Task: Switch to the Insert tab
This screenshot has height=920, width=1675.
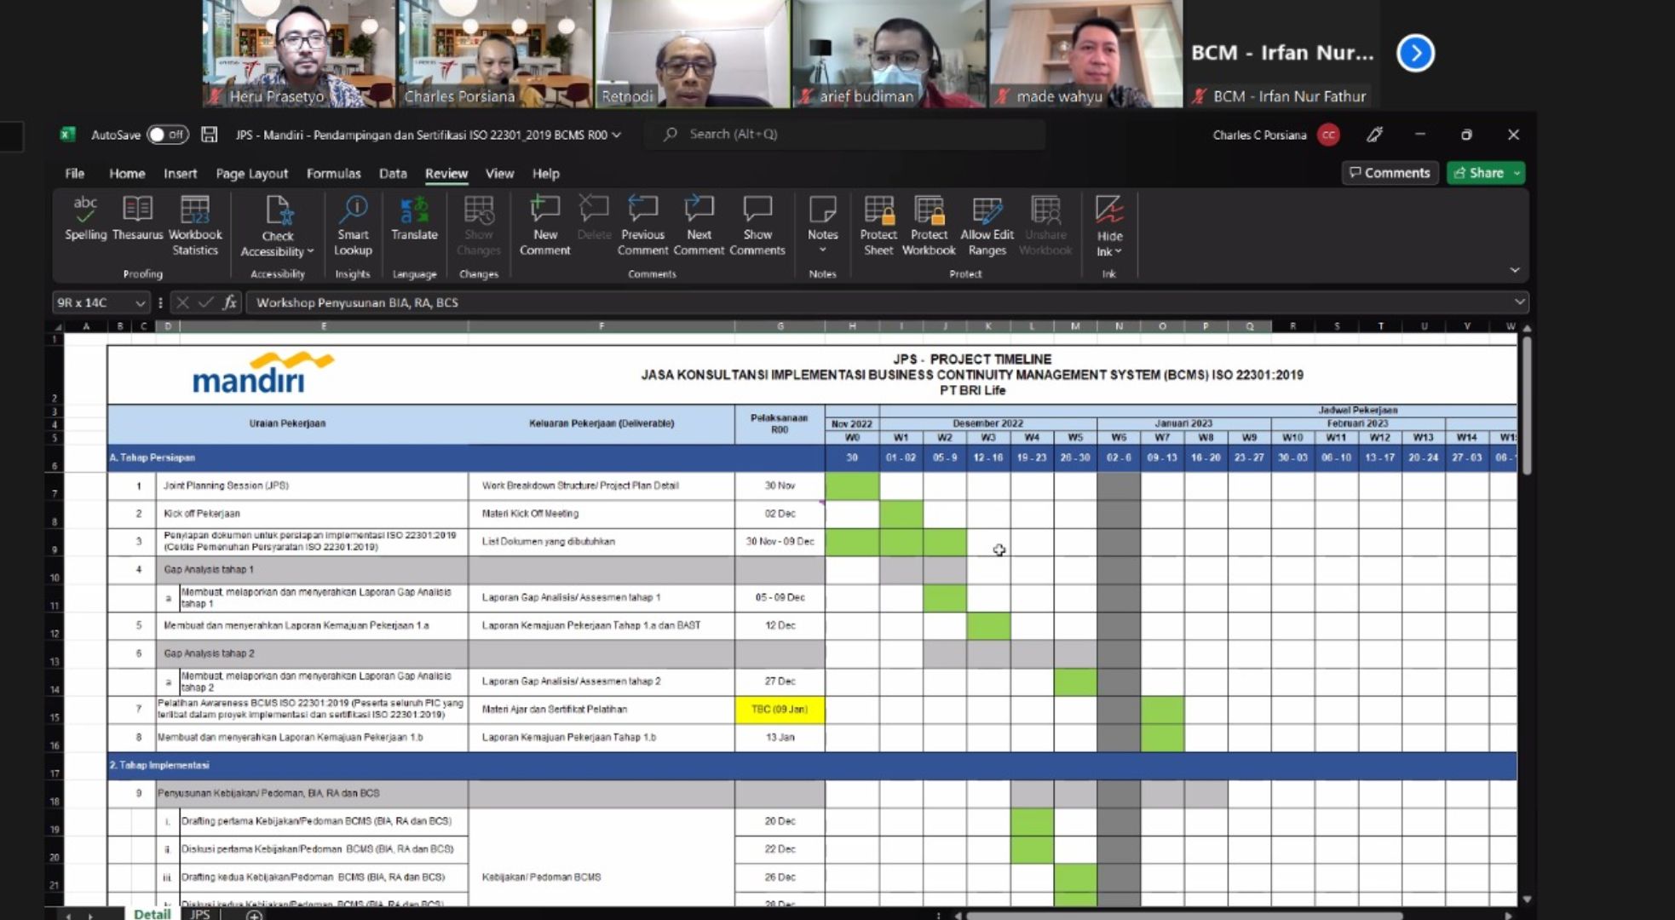Action: [180, 173]
